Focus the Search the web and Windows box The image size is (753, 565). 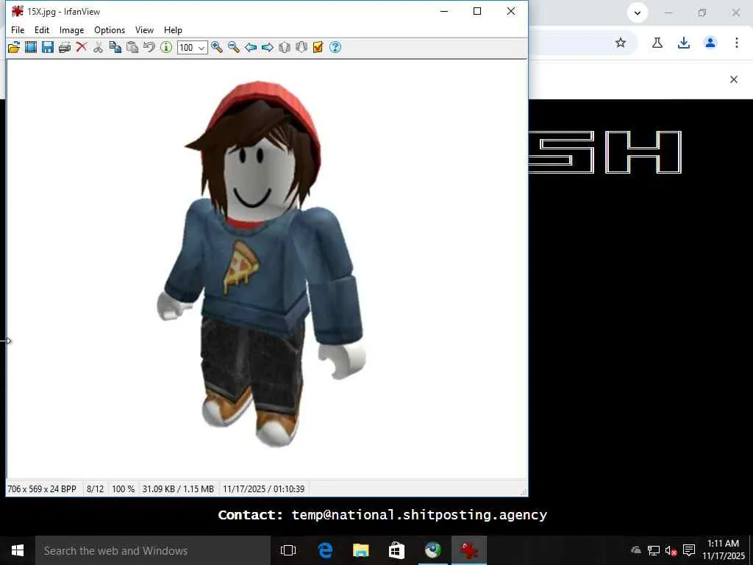pyautogui.click(x=153, y=550)
